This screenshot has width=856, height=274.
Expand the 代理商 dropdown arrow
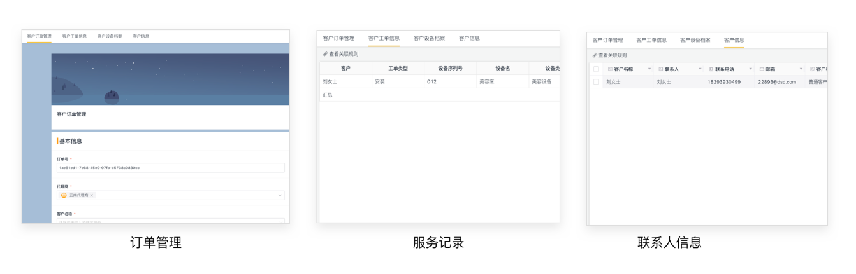pyautogui.click(x=279, y=195)
